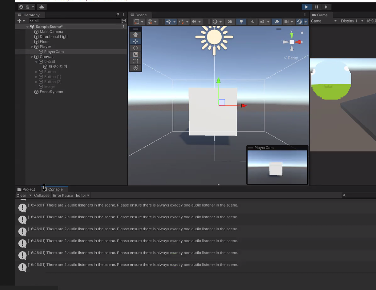Image resolution: width=376 pixels, height=290 pixels.
Task: Select the Scale tool in Scene toolbar
Action: [x=135, y=55]
